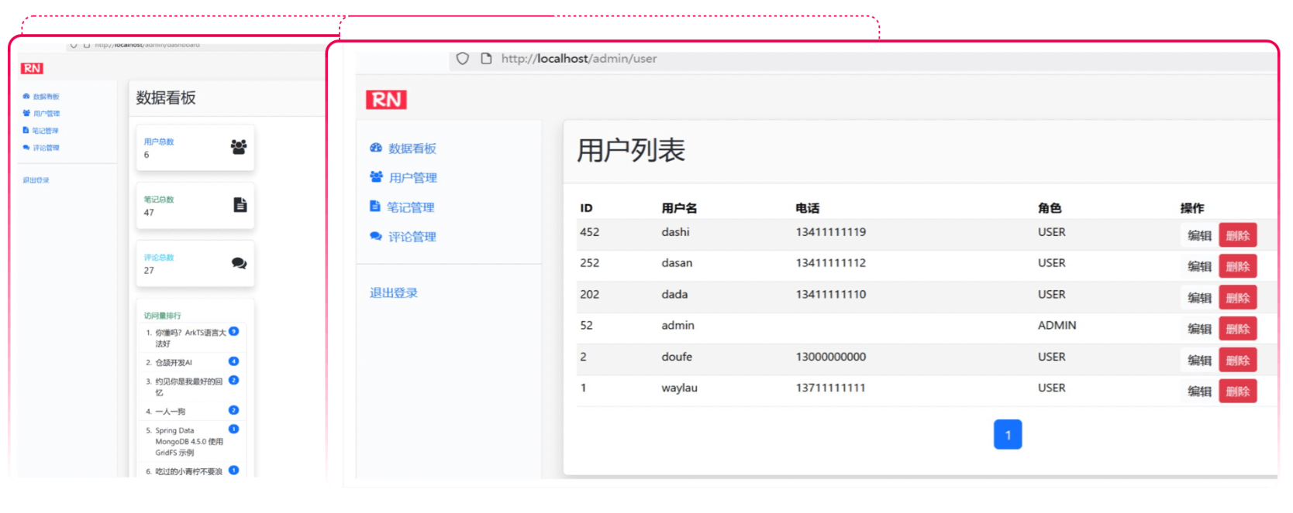The height and width of the screenshot is (513, 1293).
Task: Click phone number 13411111119
Action: pyautogui.click(x=831, y=232)
